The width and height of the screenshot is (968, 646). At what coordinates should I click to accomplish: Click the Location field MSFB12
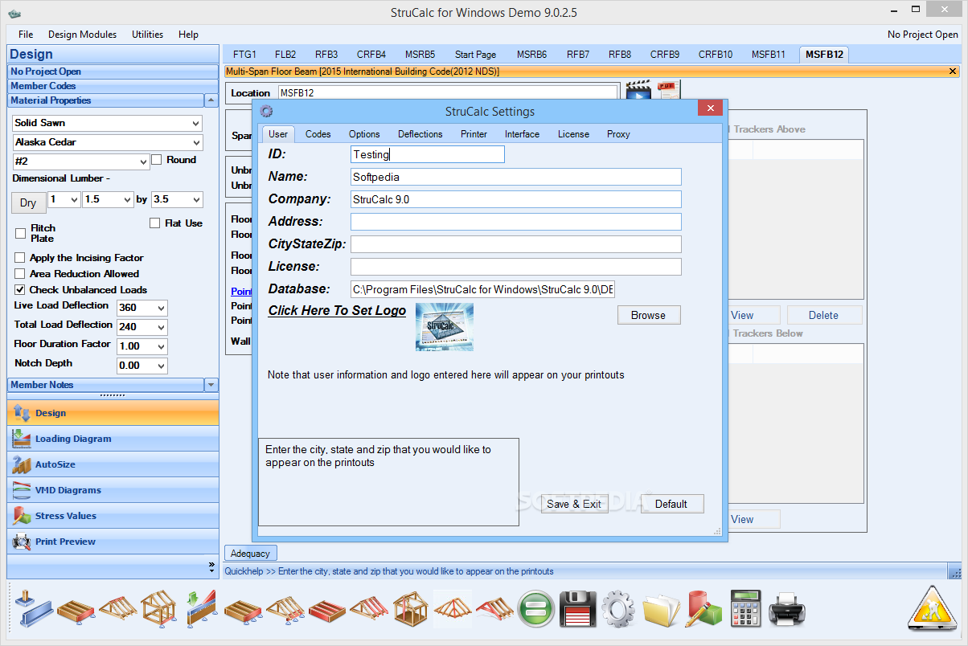(x=448, y=93)
